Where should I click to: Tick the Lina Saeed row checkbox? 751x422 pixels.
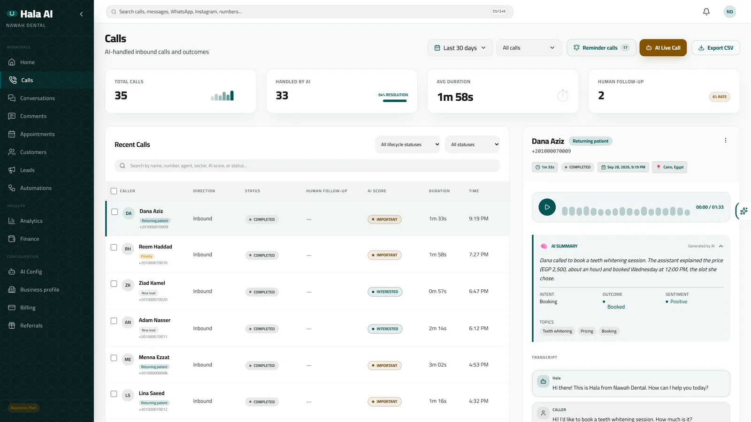pos(114,394)
